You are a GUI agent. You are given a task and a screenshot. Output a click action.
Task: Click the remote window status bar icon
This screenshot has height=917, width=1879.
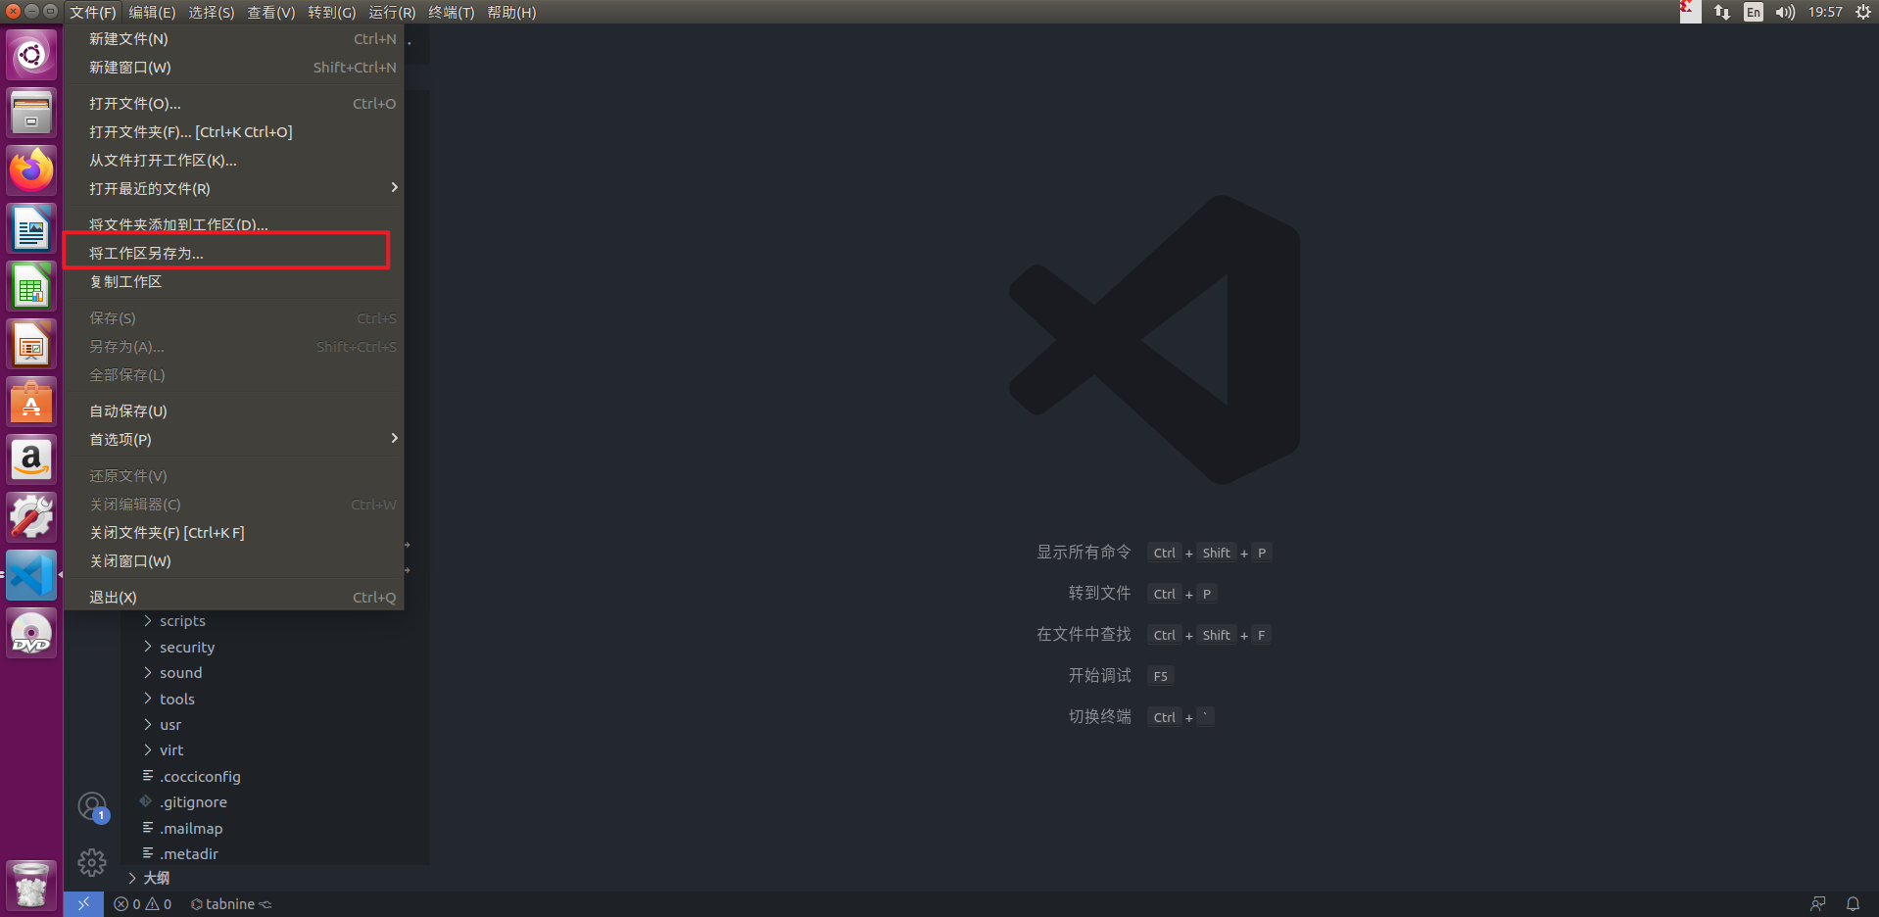pos(83,904)
